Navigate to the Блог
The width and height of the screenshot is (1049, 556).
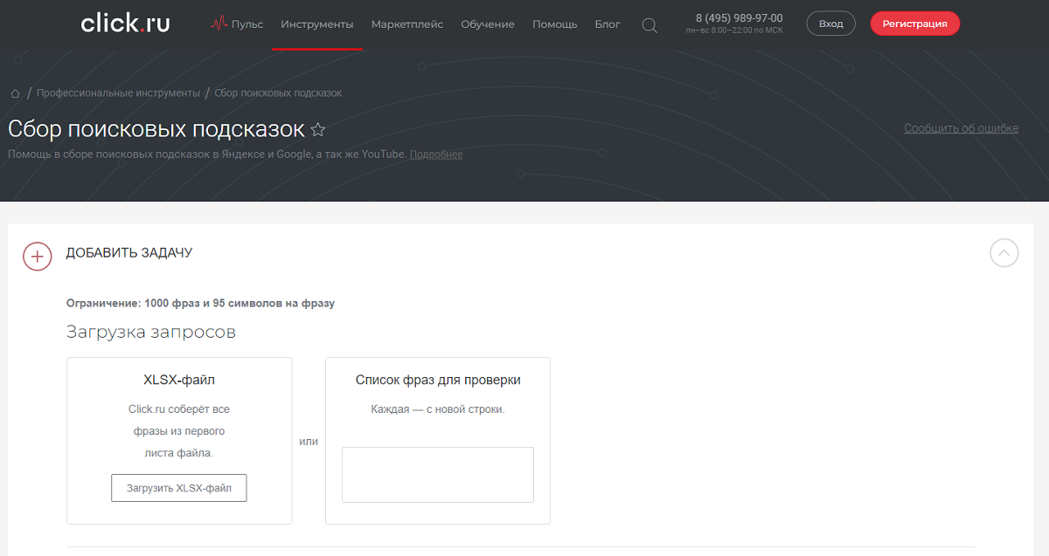607,24
